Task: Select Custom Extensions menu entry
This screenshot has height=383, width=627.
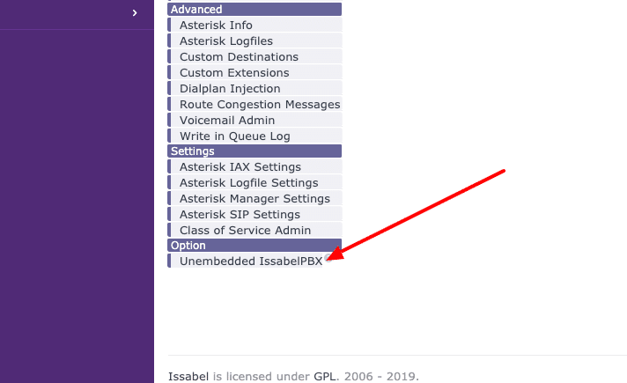Action: tap(234, 73)
